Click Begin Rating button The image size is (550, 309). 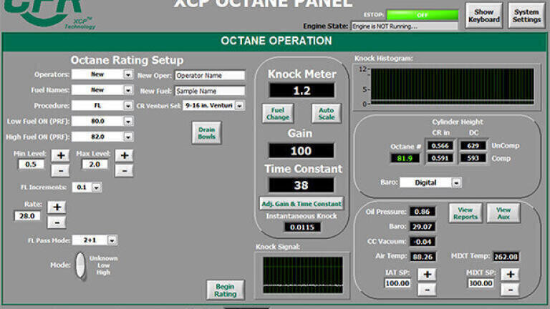[x=225, y=290]
